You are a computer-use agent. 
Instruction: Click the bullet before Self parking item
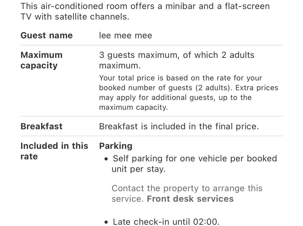click(106, 159)
